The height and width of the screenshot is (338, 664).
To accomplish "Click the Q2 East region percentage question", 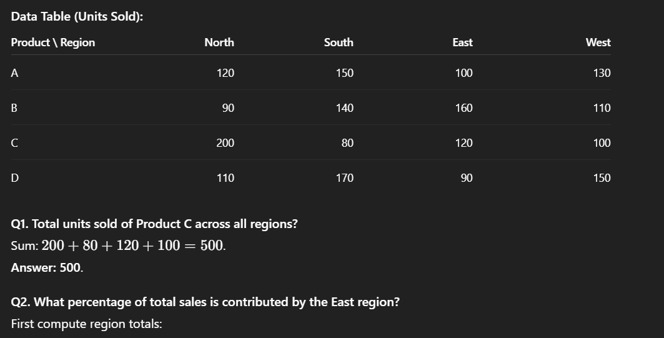I will click(x=206, y=302).
